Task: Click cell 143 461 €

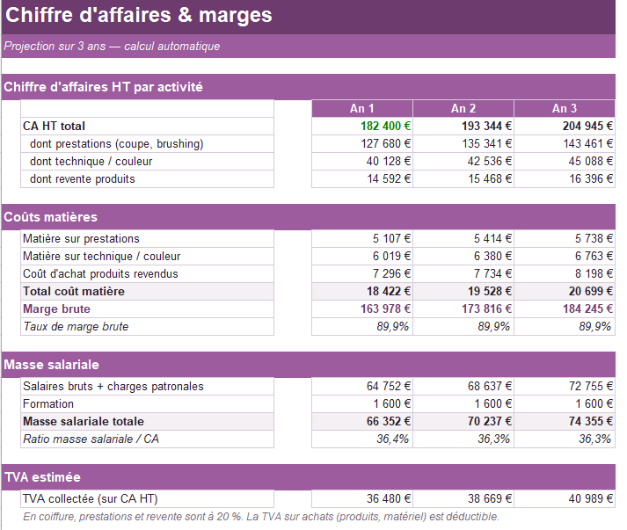Action: tap(565, 143)
